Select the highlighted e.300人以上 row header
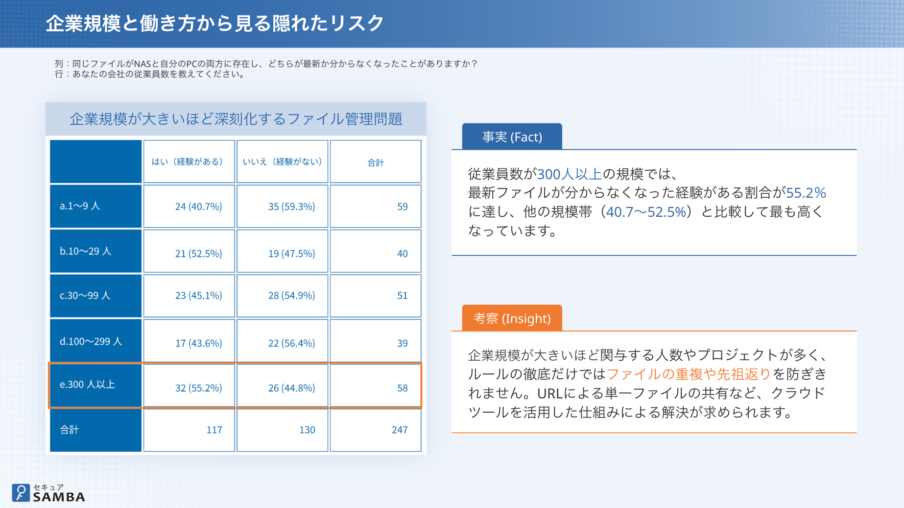 pyautogui.click(x=95, y=385)
